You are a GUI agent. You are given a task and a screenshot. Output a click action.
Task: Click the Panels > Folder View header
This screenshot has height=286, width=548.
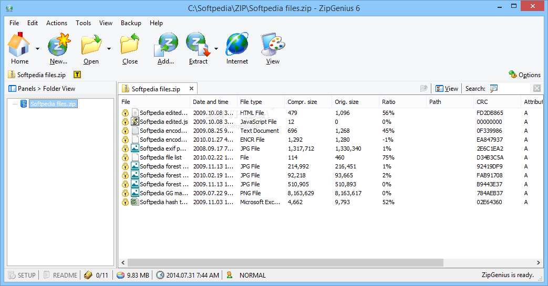pos(42,89)
